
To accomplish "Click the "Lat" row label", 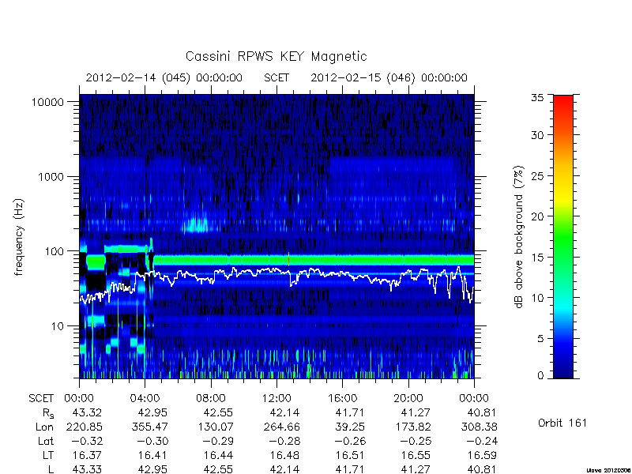I will [46, 441].
